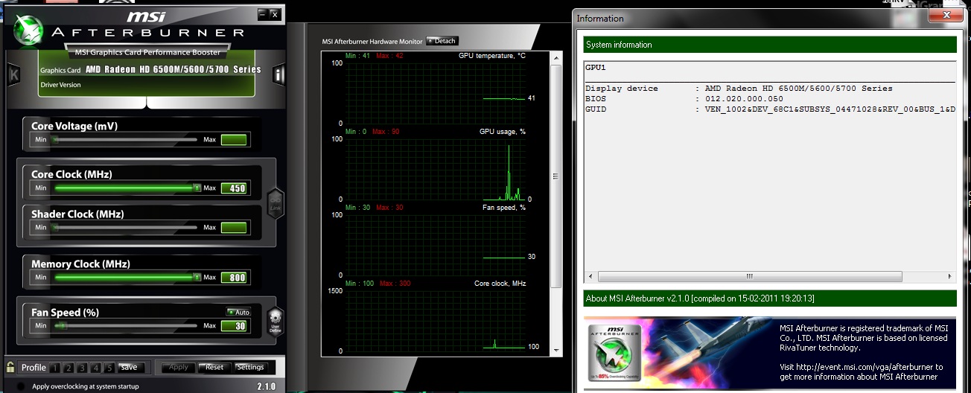Select profile slot 1
This screenshot has height=393, width=971.
pyautogui.click(x=56, y=368)
